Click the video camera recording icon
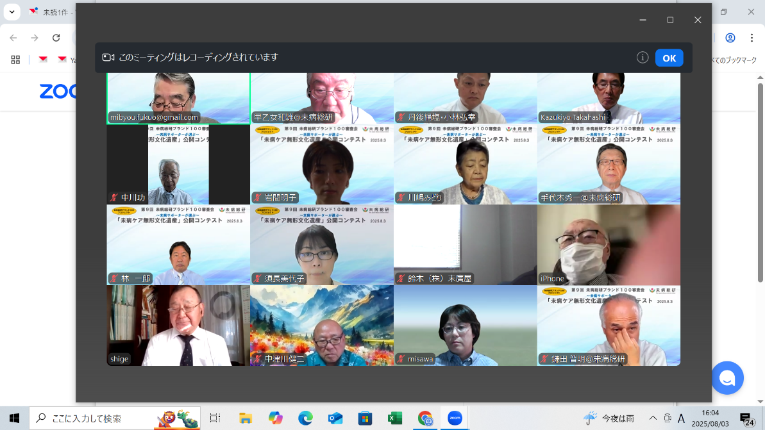765x430 pixels. tap(108, 58)
